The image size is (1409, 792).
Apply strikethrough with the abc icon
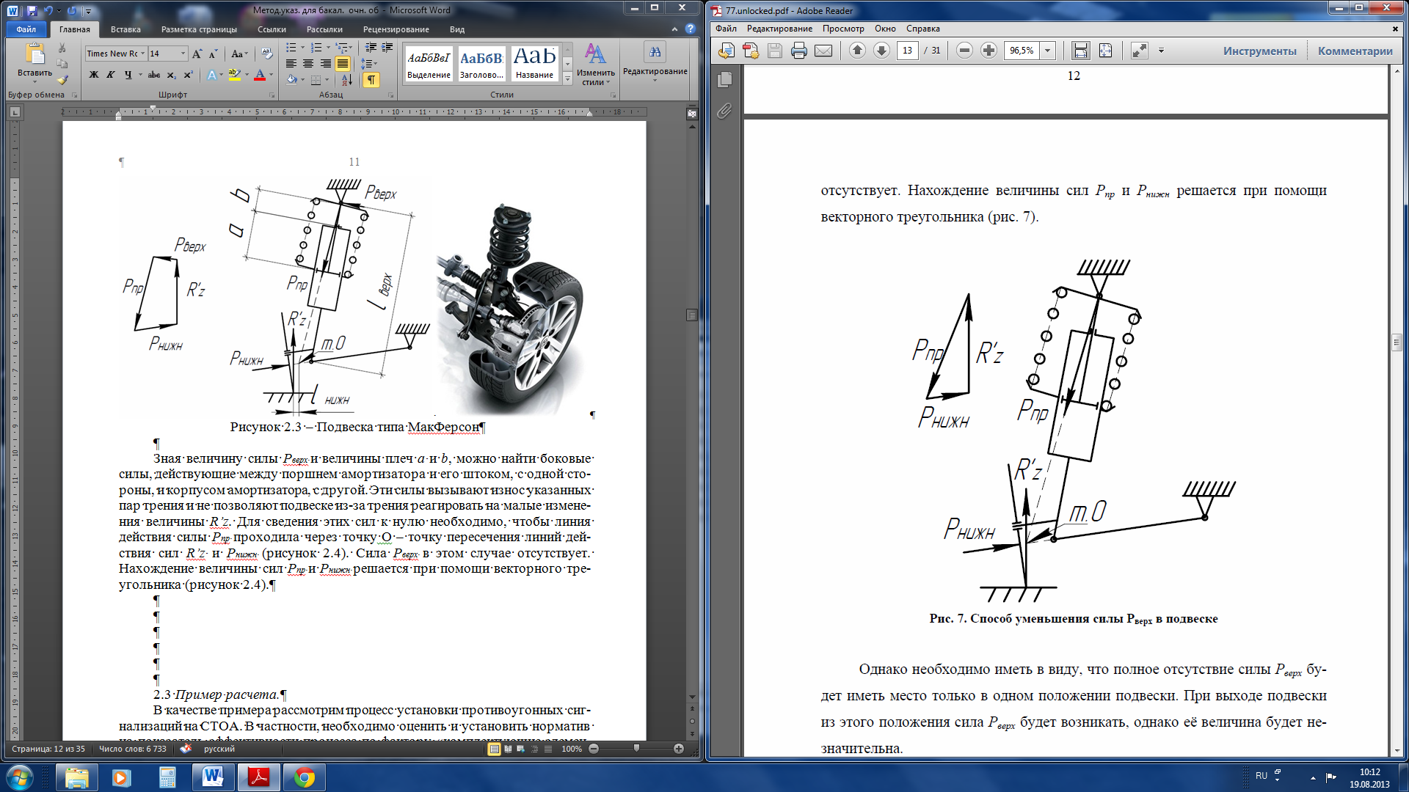[x=154, y=75]
